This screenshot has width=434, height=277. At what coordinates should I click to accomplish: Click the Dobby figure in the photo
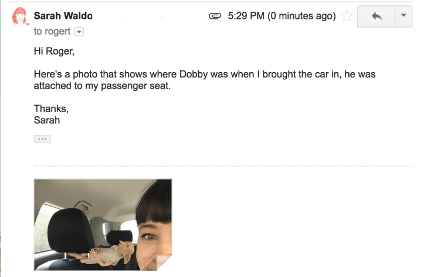pos(111,252)
